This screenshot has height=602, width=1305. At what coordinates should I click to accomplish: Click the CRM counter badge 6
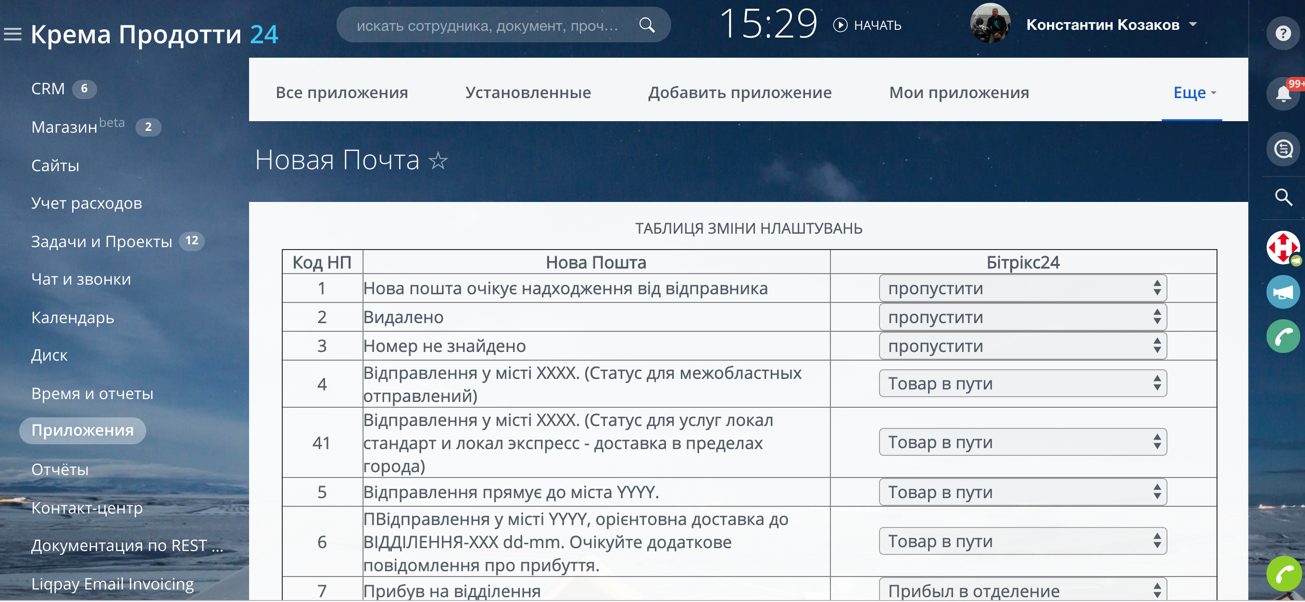click(85, 88)
